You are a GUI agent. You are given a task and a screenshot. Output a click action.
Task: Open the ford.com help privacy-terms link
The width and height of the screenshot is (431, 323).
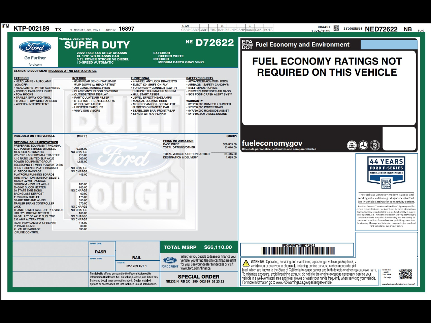(x=398, y=284)
